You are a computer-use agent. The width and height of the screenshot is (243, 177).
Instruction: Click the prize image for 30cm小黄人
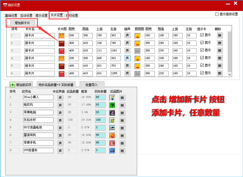click(x=112, y=97)
